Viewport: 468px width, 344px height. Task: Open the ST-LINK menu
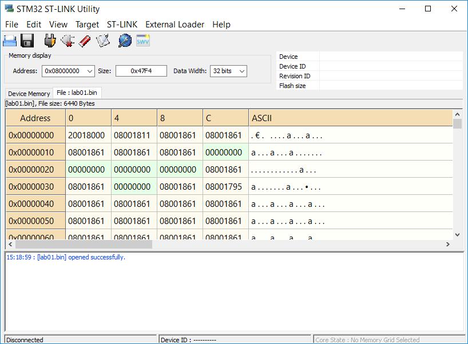pos(122,25)
